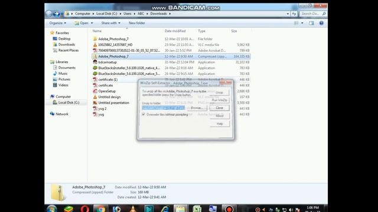
Task: Open VLC media player from taskbar
Action: (x=133, y=208)
